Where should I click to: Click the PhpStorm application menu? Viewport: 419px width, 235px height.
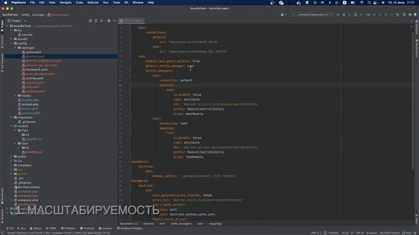pos(18,3)
